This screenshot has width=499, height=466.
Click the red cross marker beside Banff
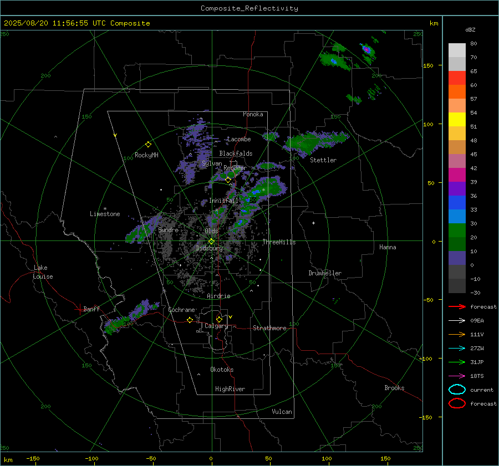tap(79, 309)
